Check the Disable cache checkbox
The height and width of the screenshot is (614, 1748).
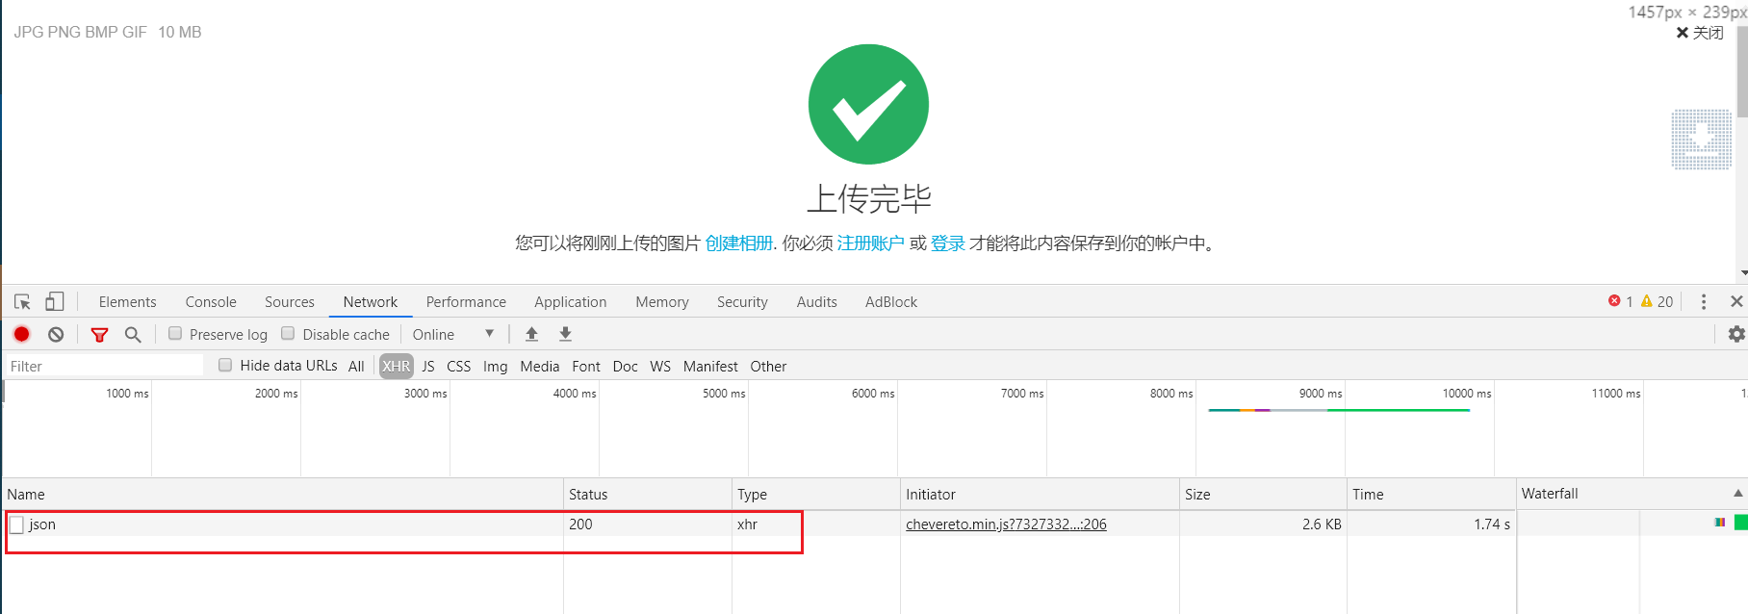288,334
